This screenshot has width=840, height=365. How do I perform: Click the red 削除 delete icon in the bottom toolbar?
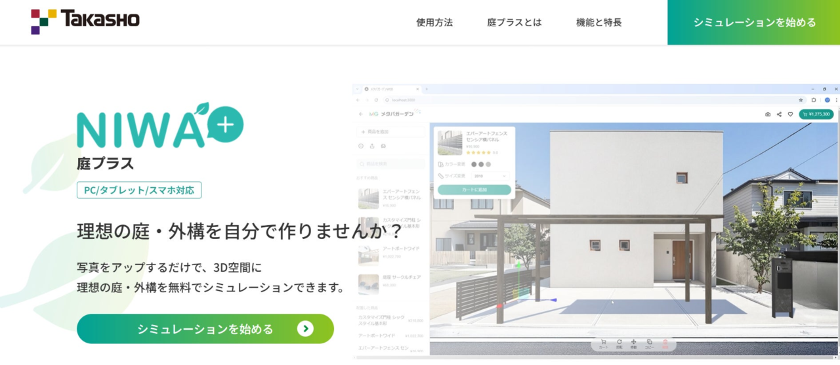coord(665,343)
